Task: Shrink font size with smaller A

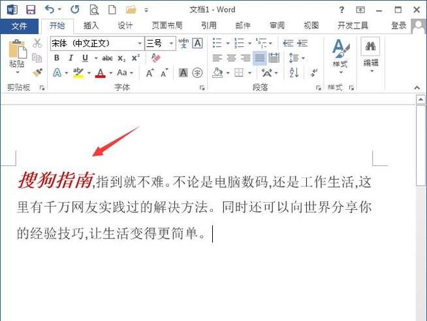Action: point(165,73)
